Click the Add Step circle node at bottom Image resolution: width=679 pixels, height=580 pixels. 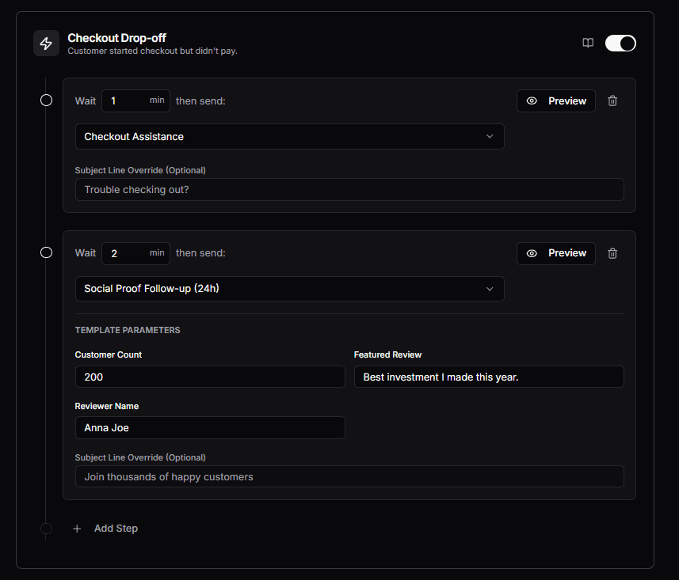(46, 529)
